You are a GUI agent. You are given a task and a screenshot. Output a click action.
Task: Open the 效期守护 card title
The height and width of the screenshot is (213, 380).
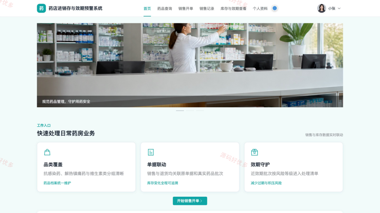260,165
